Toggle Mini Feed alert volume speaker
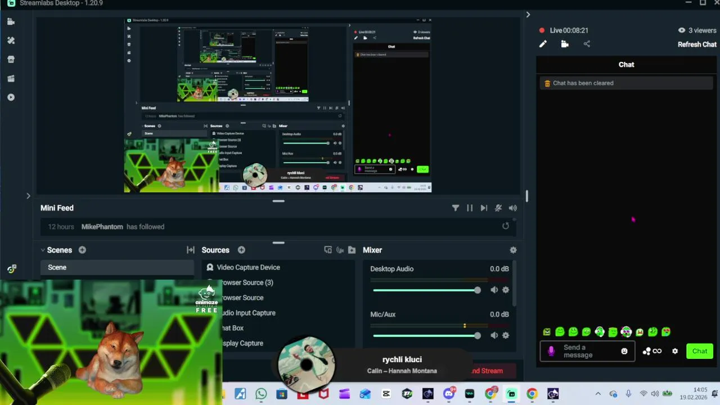 pyautogui.click(x=512, y=208)
